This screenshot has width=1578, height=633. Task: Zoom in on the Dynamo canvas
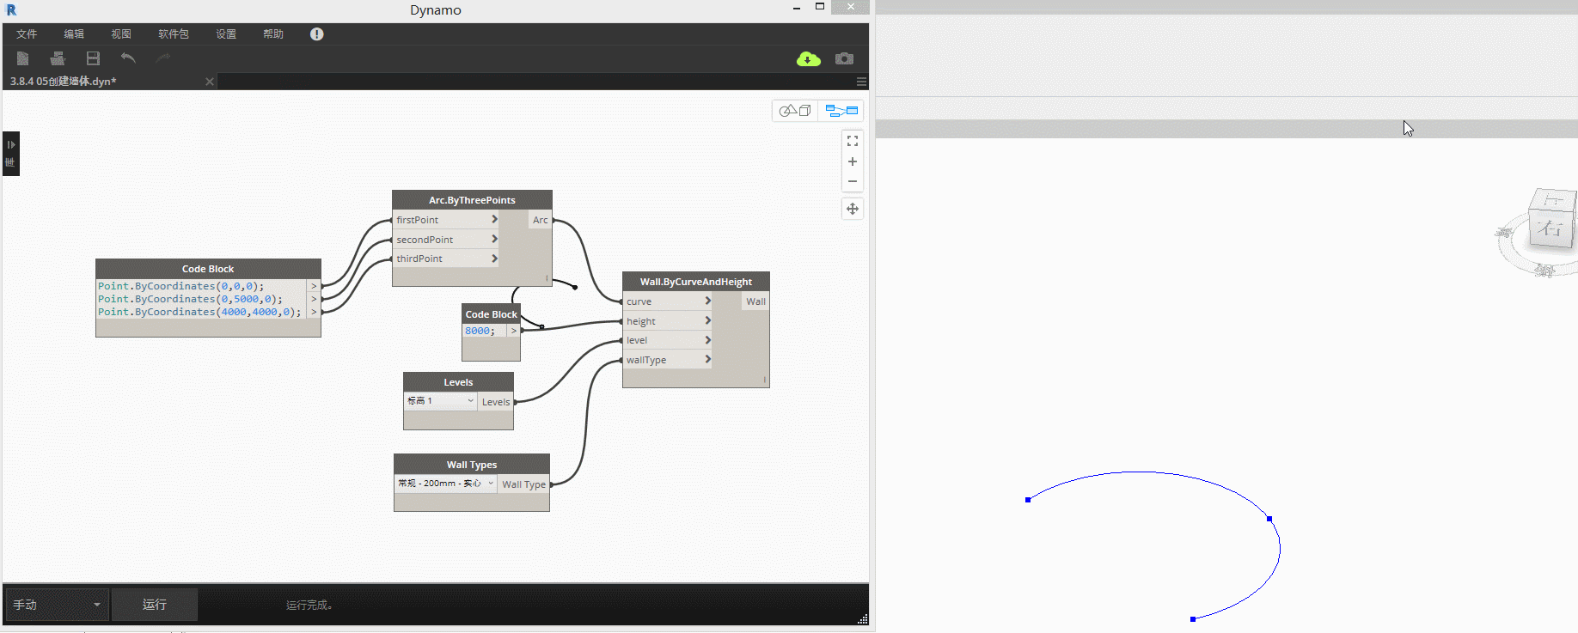click(x=853, y=161)
